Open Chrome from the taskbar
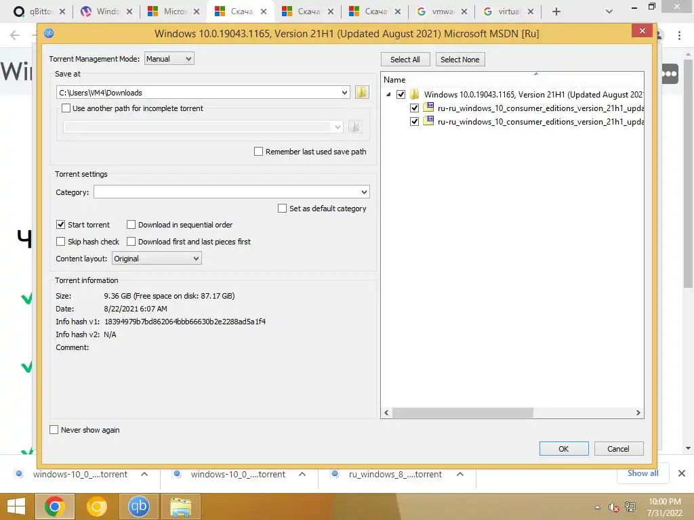The height and width of the screenshot is (520, 694). (x=54, y=506)
